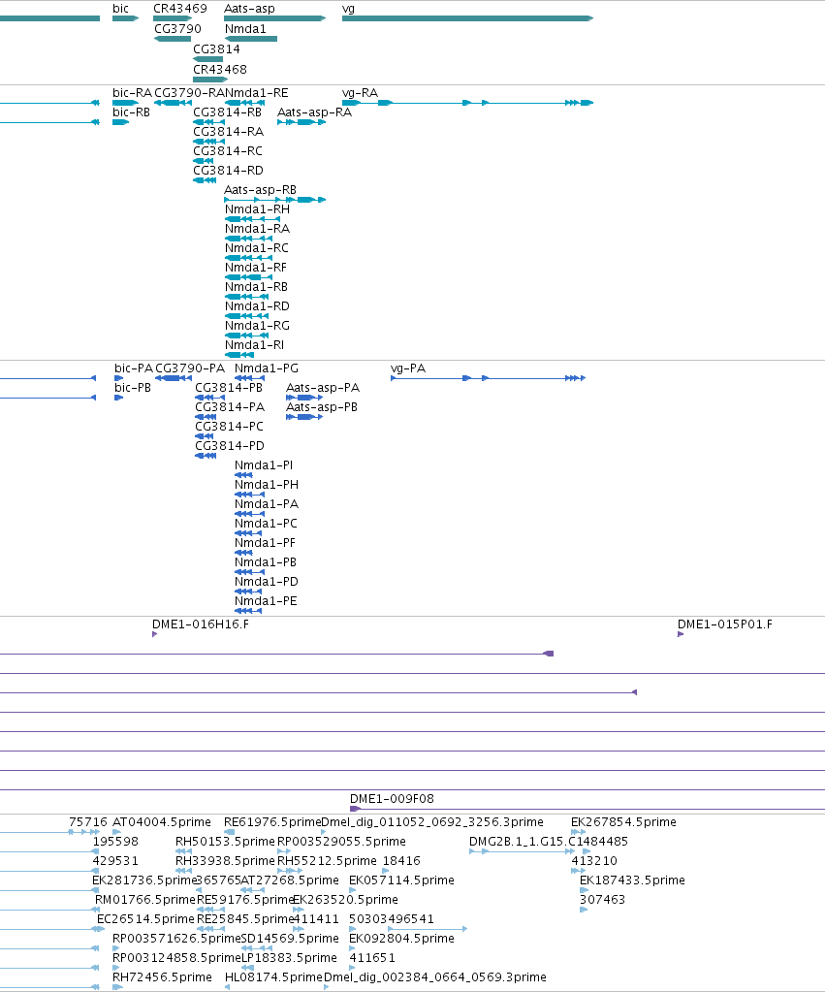Click the 'CR43468' gene label
825x992 pixels.
[x=219, y=70]
